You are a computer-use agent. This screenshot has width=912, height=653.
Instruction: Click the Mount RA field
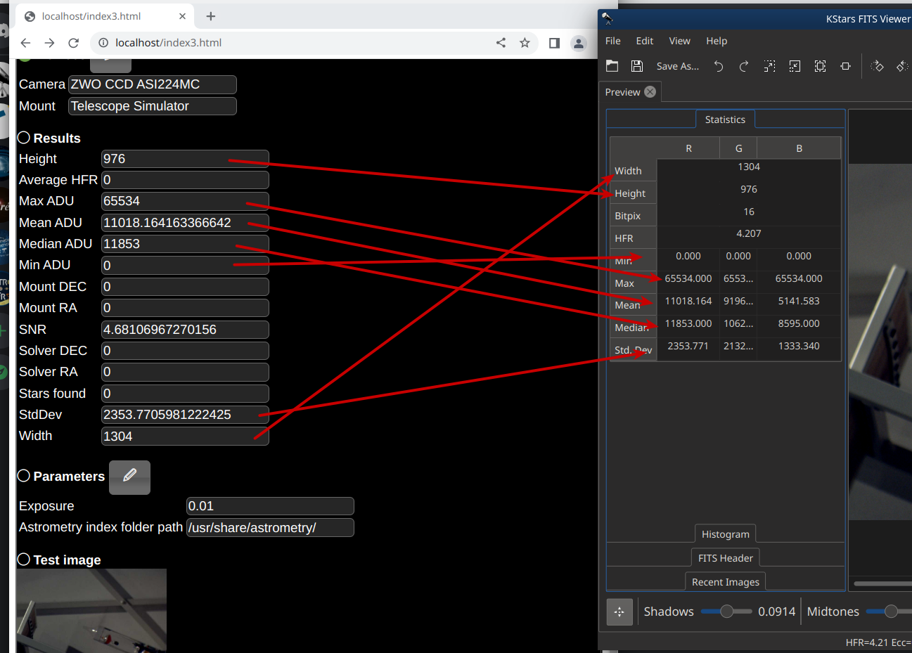tap(185, 308)
